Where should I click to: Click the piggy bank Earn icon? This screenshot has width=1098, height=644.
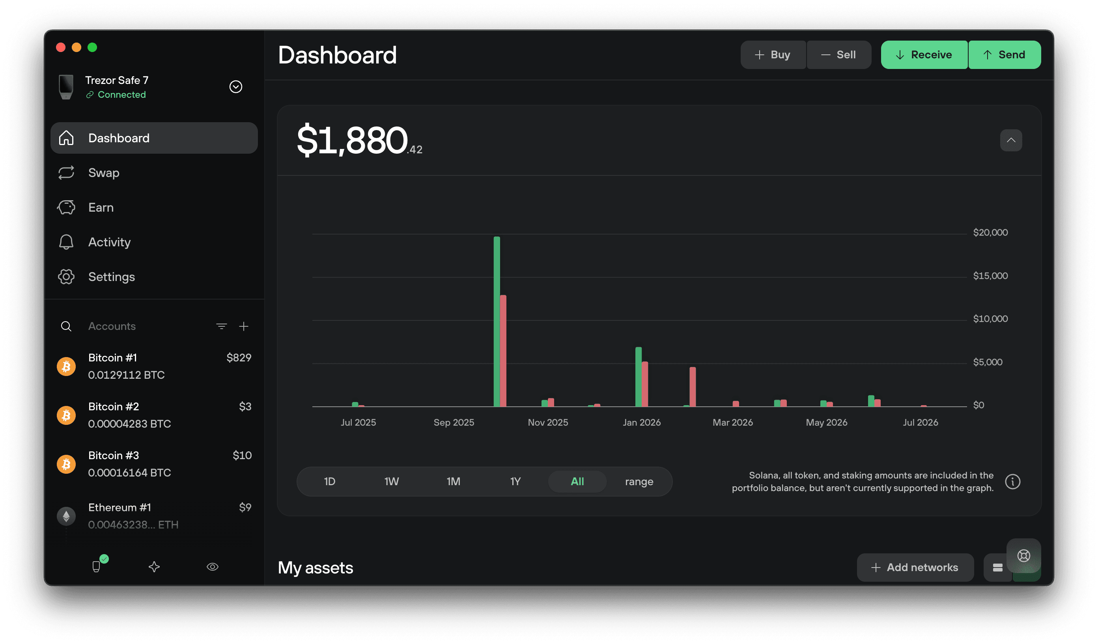[x=66, y=207]
